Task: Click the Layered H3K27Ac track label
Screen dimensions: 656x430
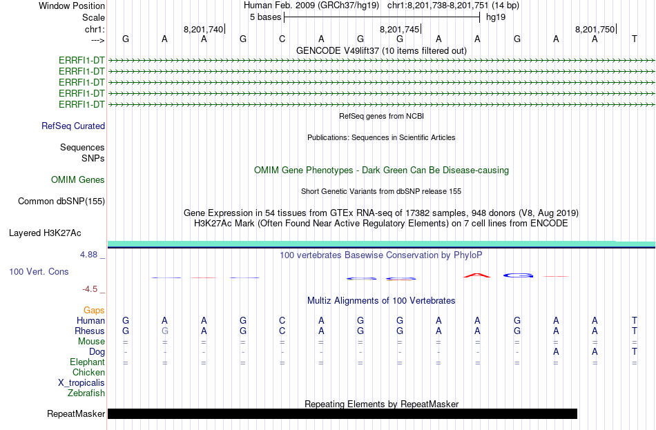Action: coord(45,233)
